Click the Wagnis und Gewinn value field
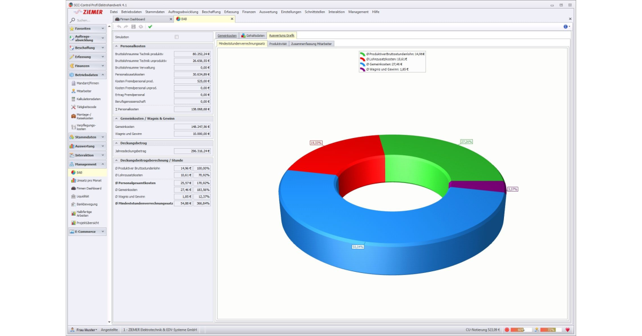The width and height of the screenshot is (642, 336). [193, 134]
